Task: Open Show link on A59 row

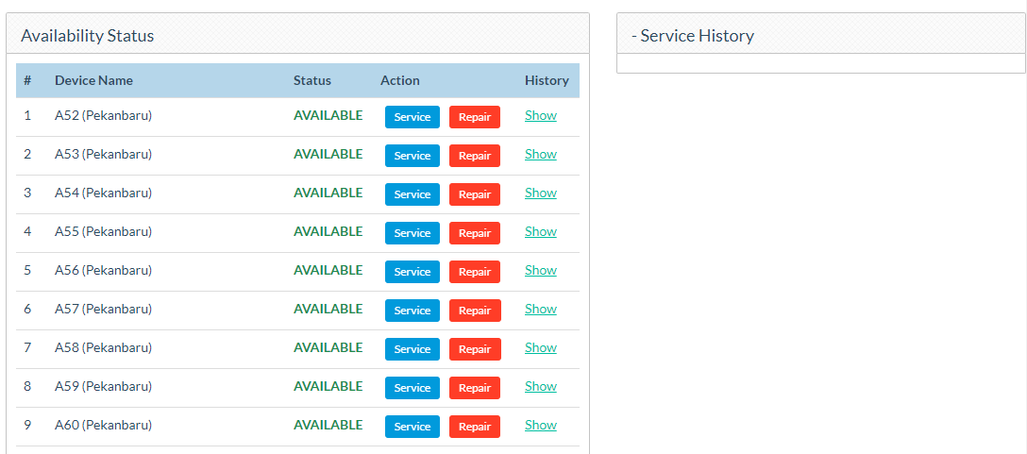Action: point(540,386)
